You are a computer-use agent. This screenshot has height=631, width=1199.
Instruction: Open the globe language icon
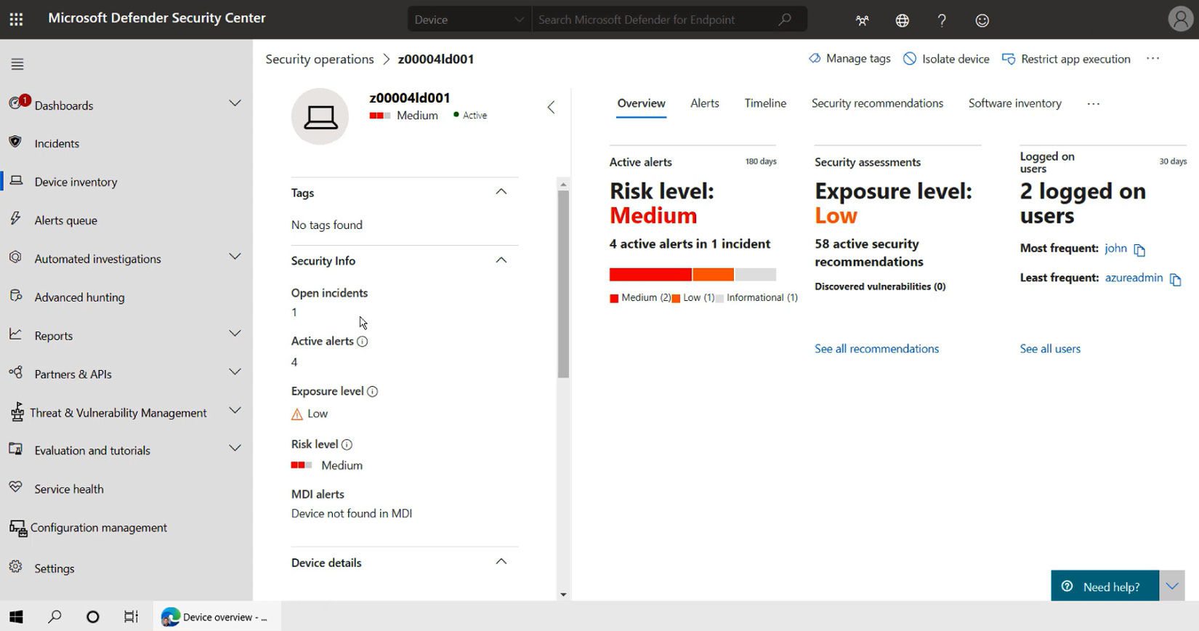[903, 20]
